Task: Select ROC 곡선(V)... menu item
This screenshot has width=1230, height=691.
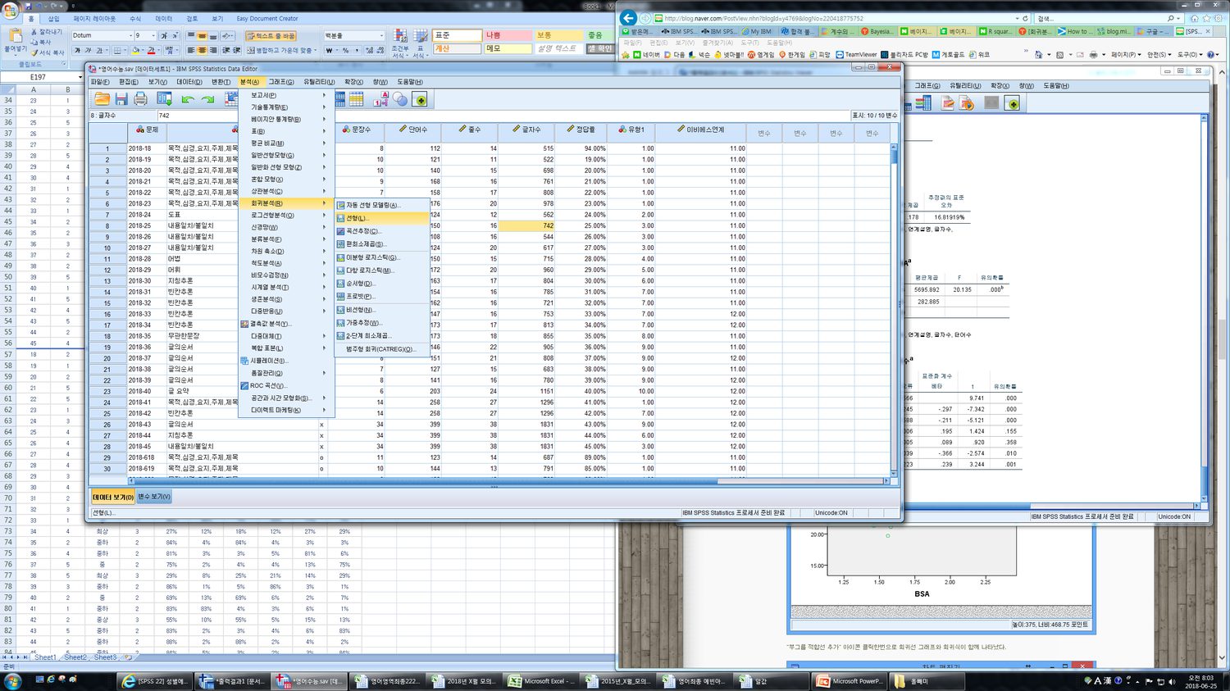Action: point(287,385)
